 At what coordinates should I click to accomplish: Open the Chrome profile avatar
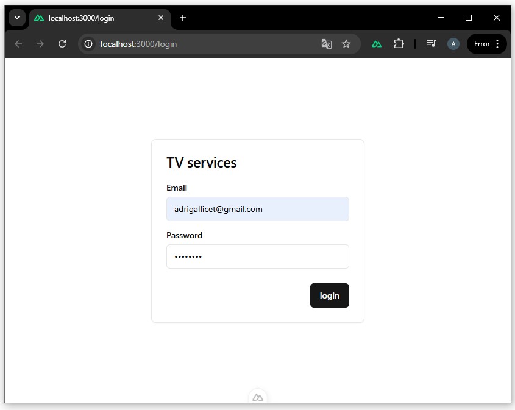point(453,44)
